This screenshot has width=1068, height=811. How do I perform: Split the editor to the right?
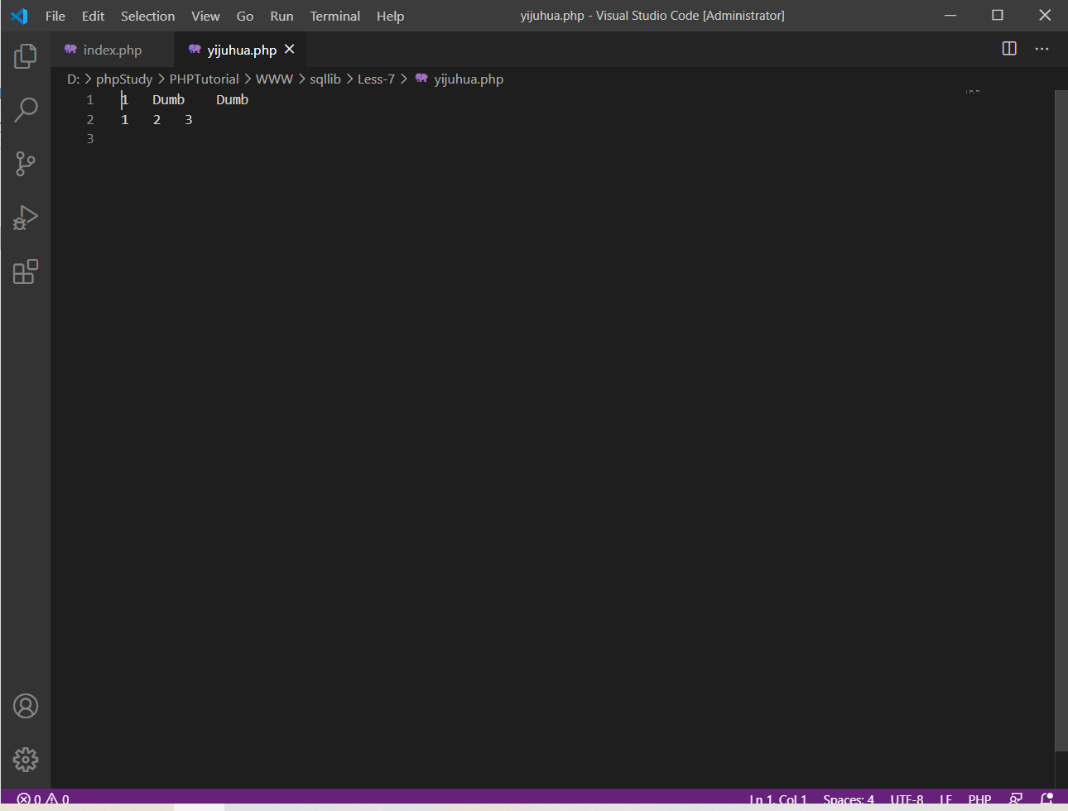tap(1009, 49)
